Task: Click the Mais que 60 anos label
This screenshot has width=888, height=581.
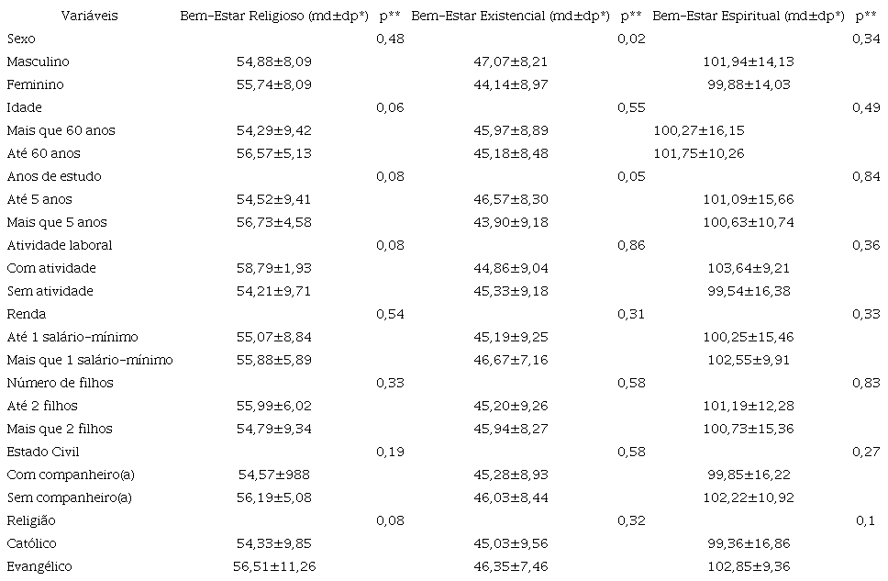Action: click(x=61, y=130)
